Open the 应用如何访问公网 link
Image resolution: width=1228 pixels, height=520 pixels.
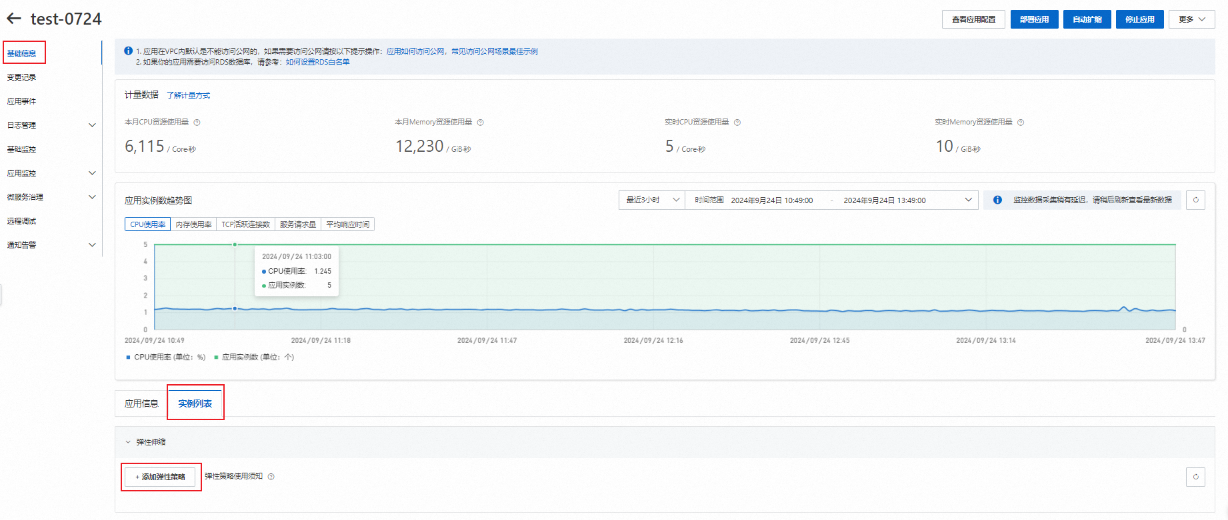(415, 51)
